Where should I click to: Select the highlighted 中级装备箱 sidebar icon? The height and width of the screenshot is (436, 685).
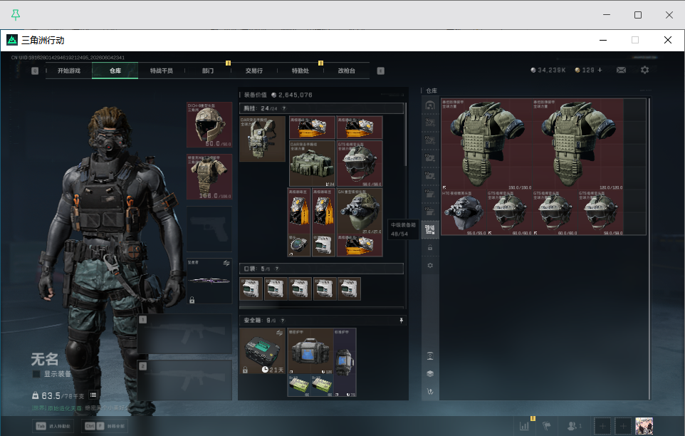tap(430, 229)
